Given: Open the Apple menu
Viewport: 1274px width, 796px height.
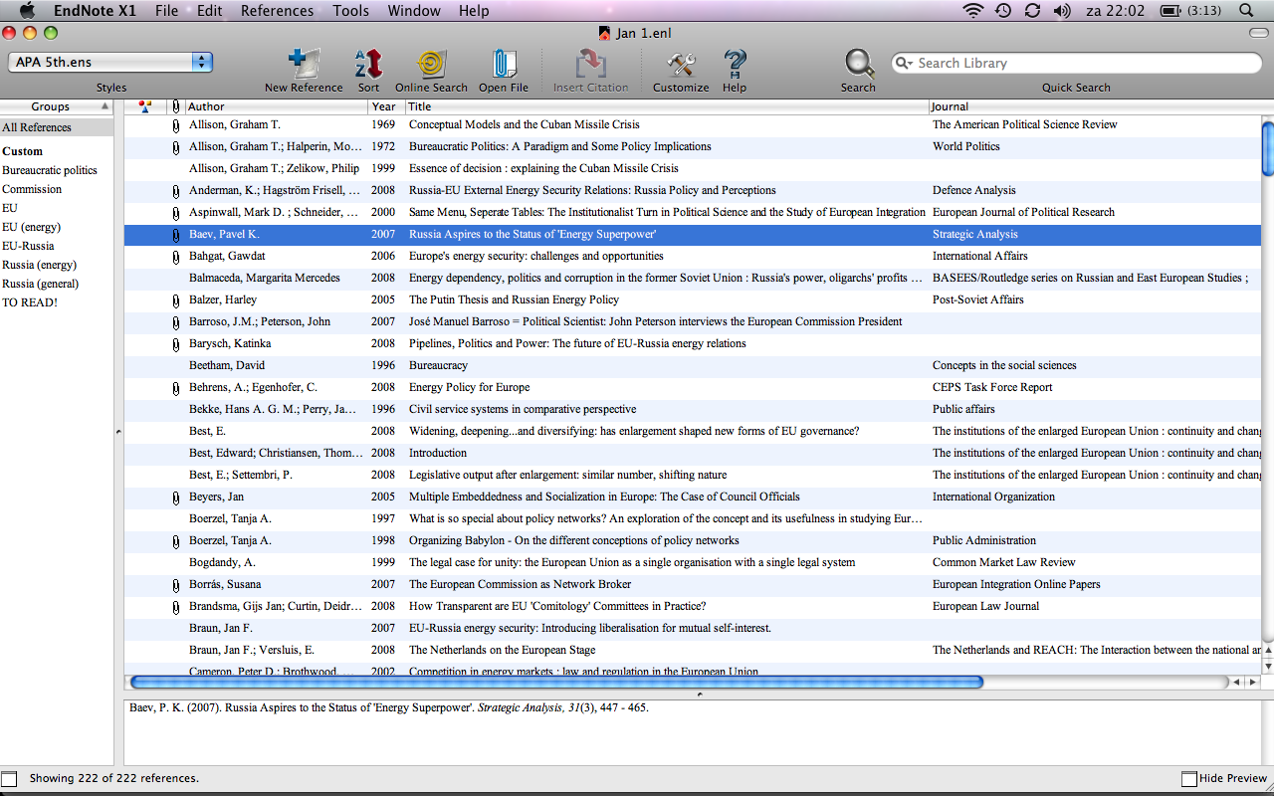Looking at the screenshot, I should (x=27, y=11).
